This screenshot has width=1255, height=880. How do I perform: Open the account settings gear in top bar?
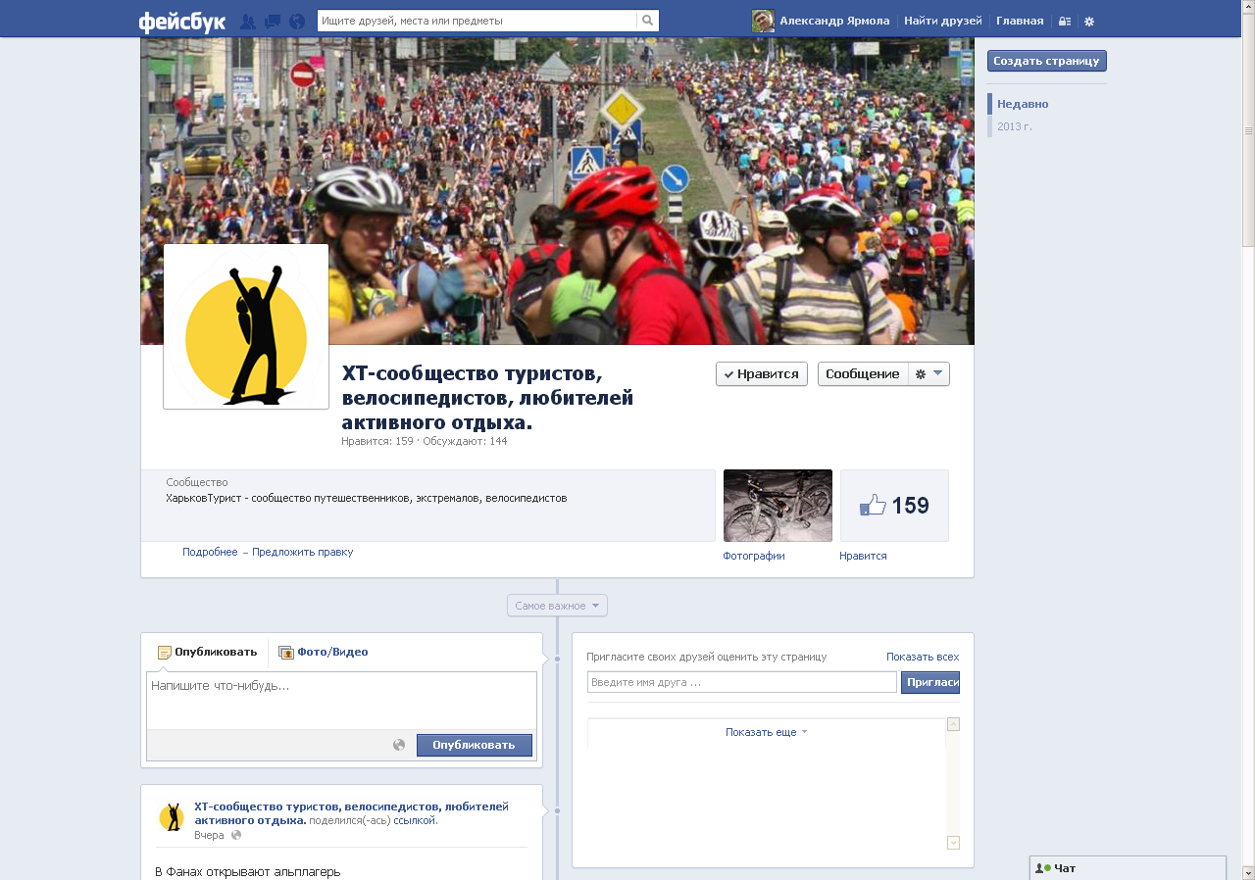(x=1089, y=22)
